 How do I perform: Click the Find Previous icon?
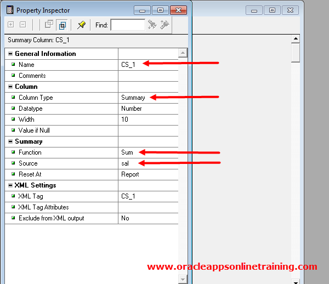164,25
